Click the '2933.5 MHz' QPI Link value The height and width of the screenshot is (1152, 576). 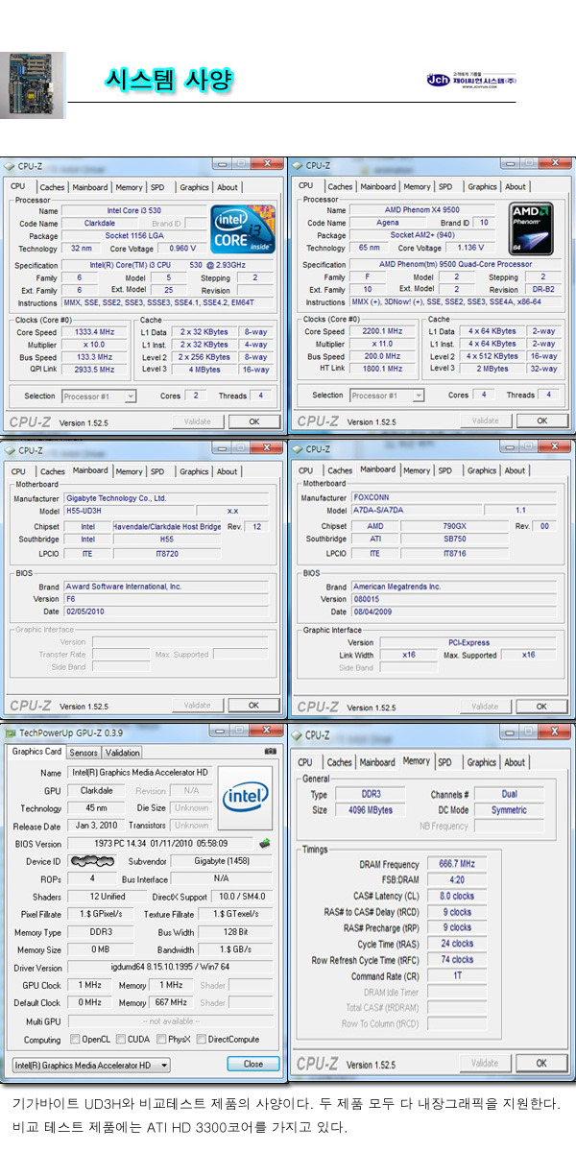coord(93,369)
